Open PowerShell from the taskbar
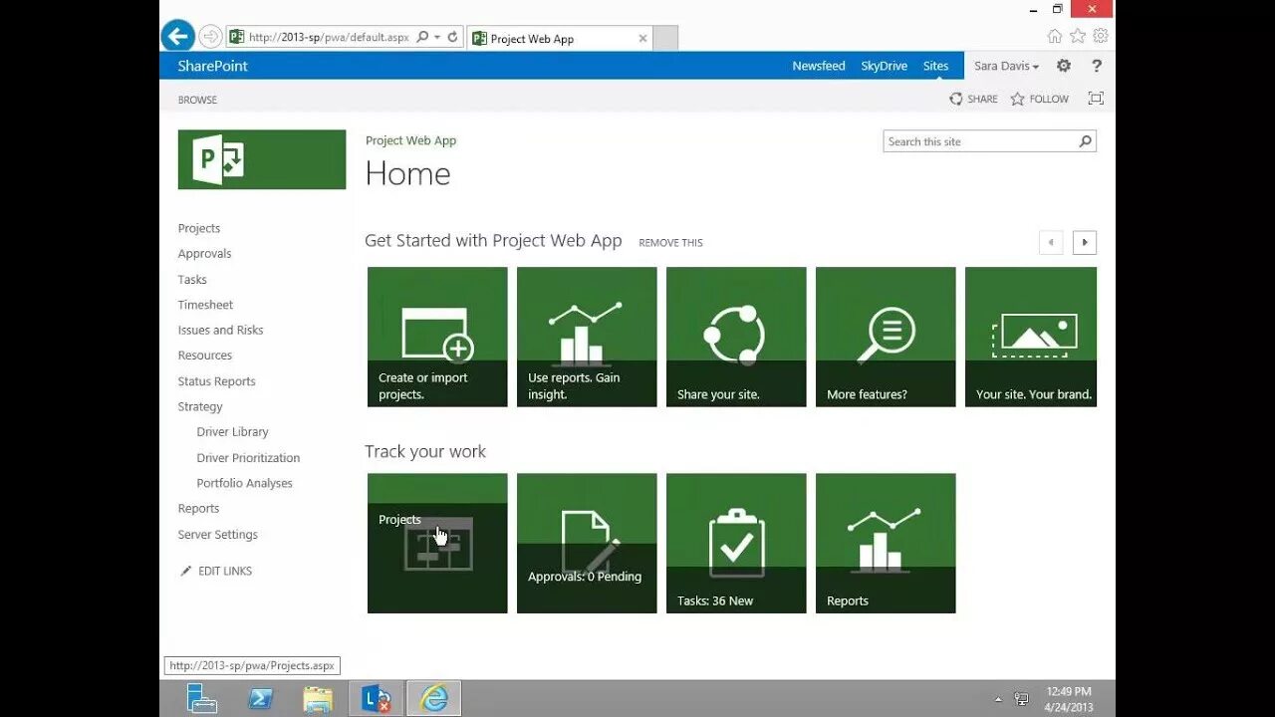 click(261, 699)
